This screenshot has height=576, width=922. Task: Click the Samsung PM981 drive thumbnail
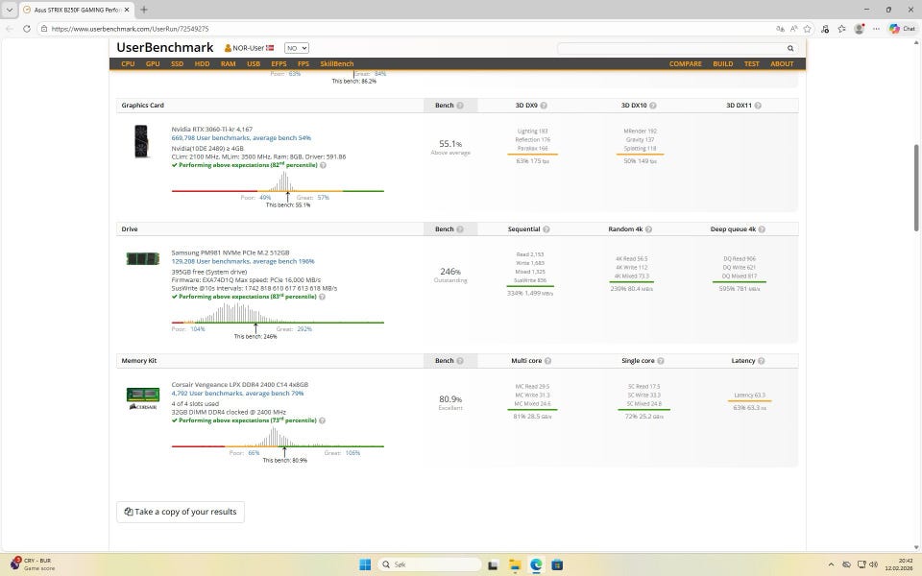click(x=143, y=258)
